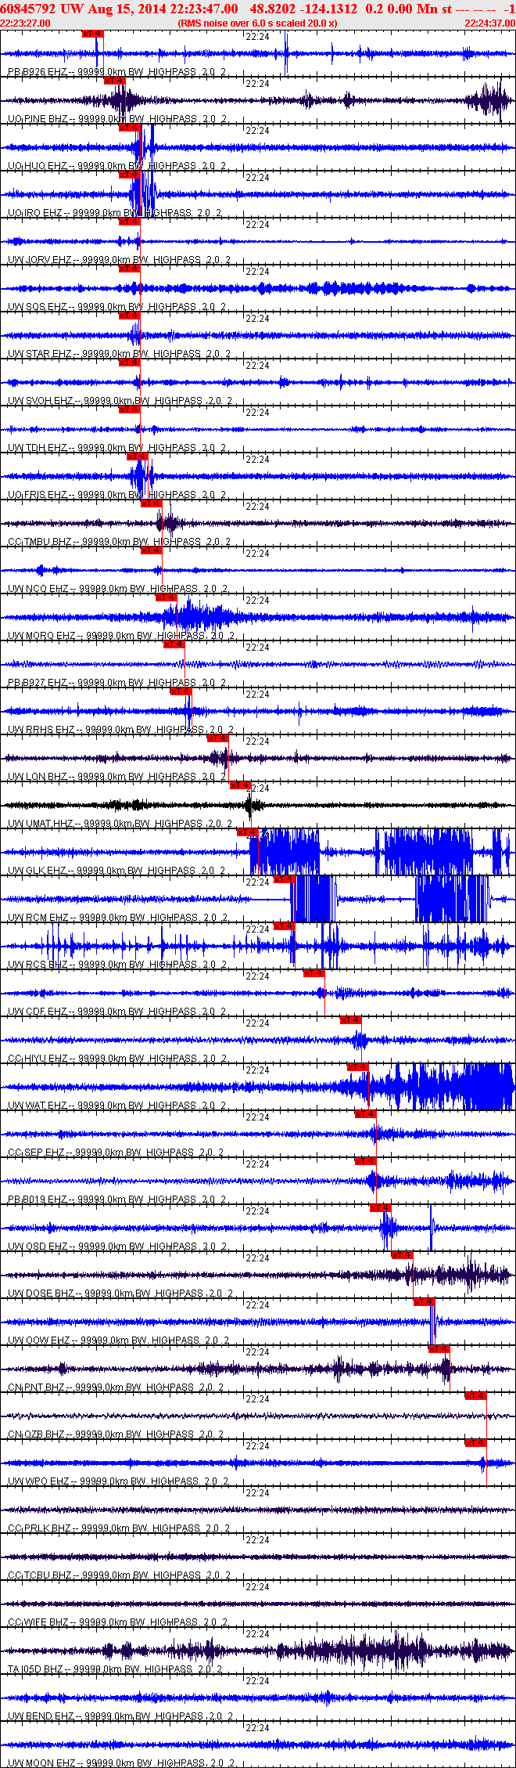Click the PB.B927.EHZ station label

click(117, 683)
